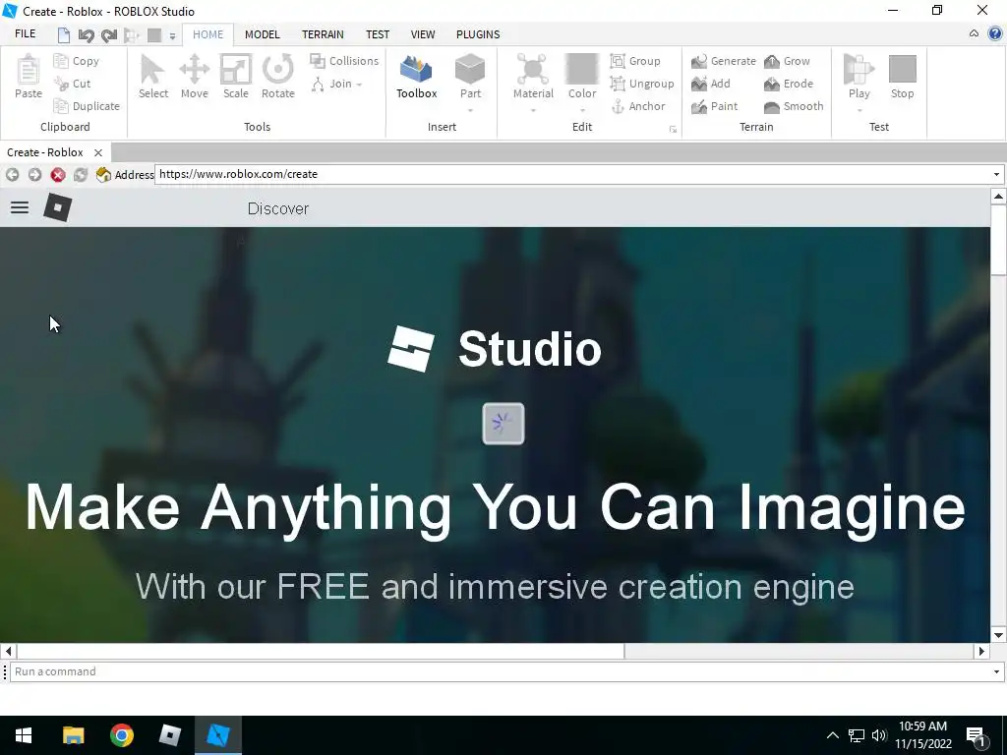Click the Smooth terrain tool
The height and width of the screenshot is (755, 1007).
click(x=794, y=106)
